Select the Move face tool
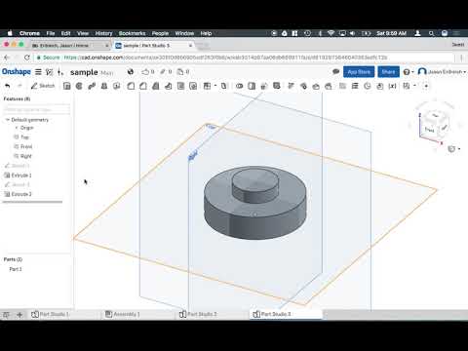This screenshot has width=468, height=351. (316, 86)
